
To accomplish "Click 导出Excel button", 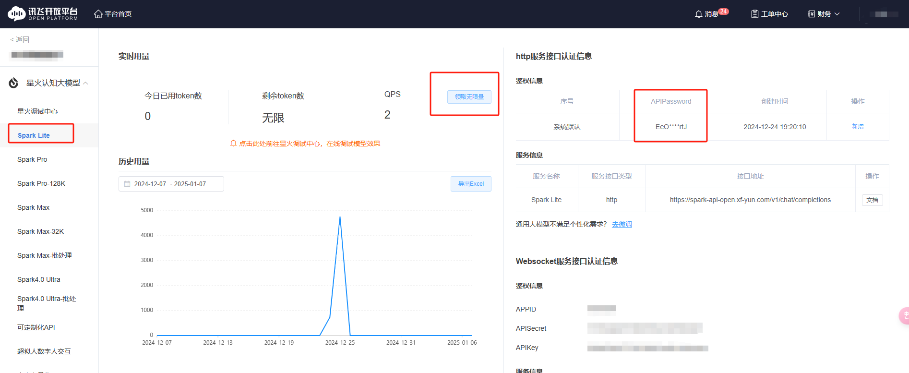I will [x=471, y=184].
